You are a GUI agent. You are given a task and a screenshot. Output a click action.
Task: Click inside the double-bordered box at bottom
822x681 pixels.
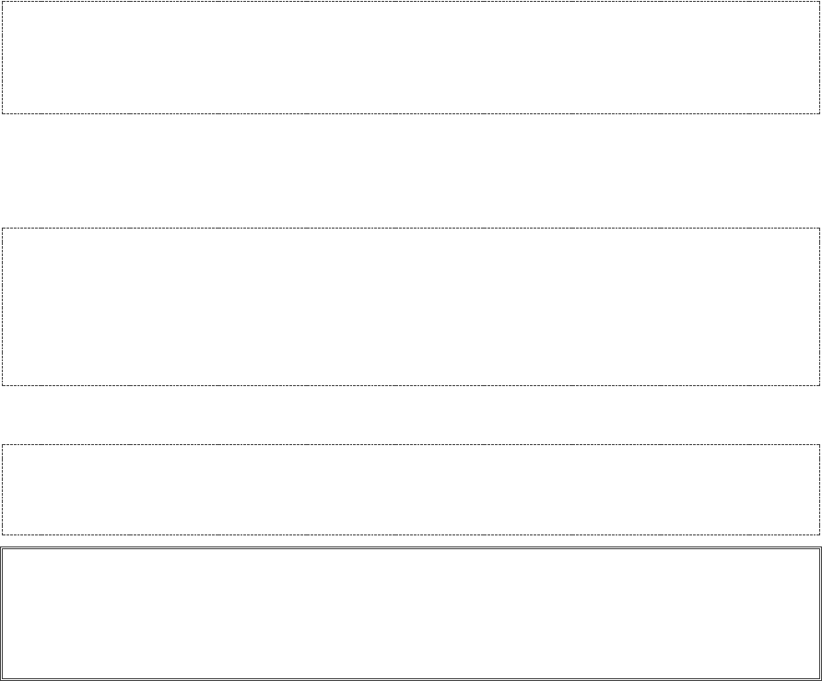(410, 613)
